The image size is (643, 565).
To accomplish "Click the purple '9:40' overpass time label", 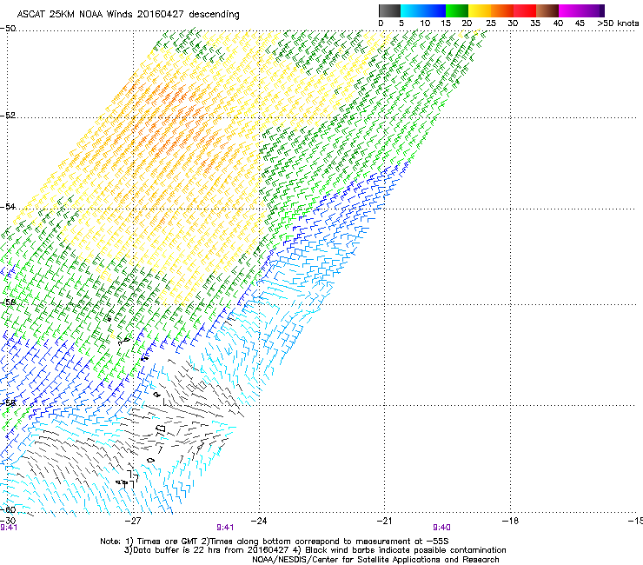I will click(x=441, y=528).
